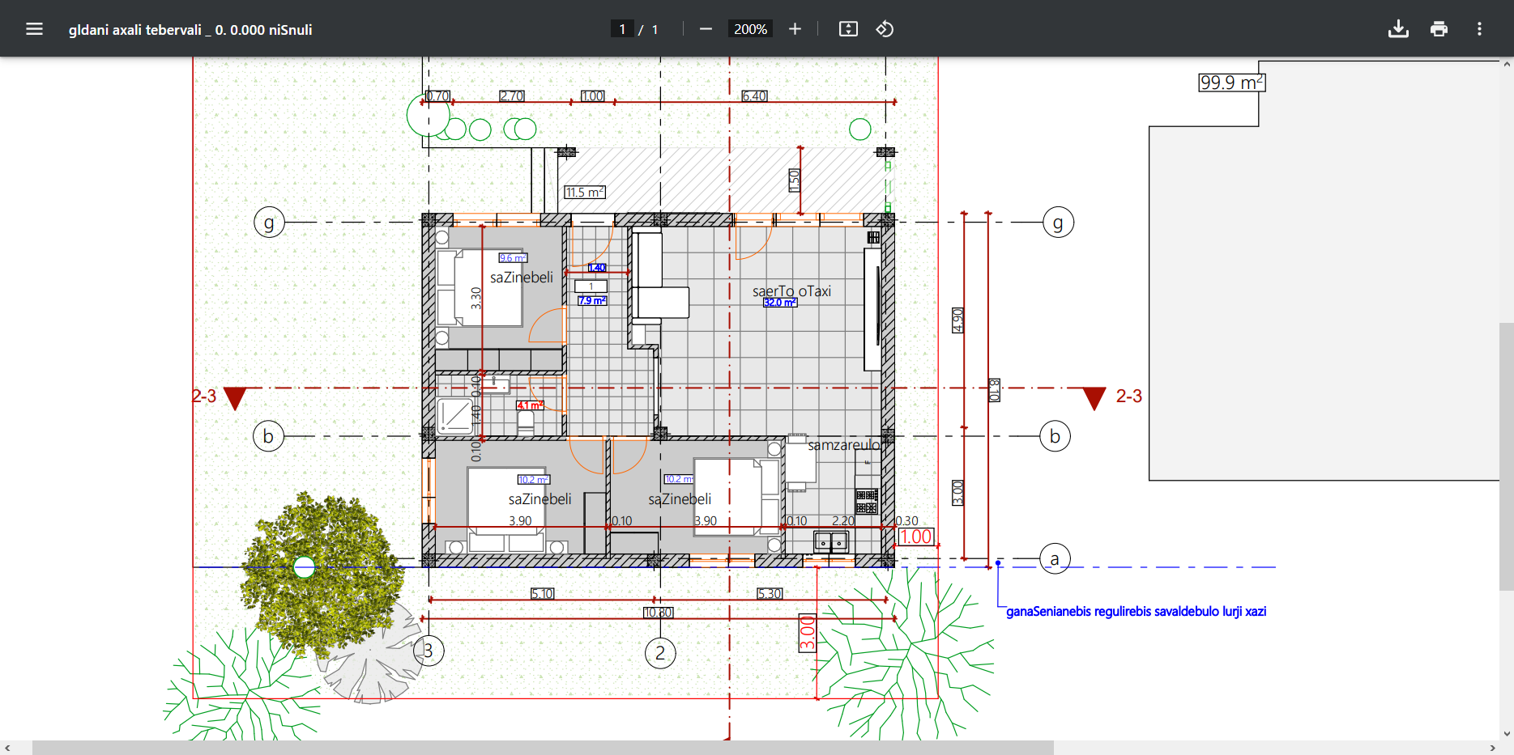
Task: Zoom in on the drawing
Action: pyautogui.click(x=795, y=29)
